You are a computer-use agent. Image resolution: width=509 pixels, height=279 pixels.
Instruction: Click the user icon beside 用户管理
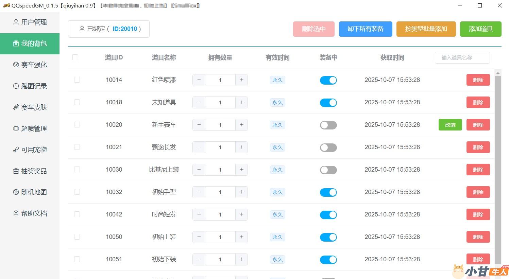(16, 22)
